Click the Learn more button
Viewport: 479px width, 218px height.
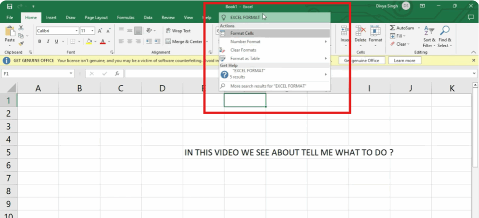tap(405, 61)
